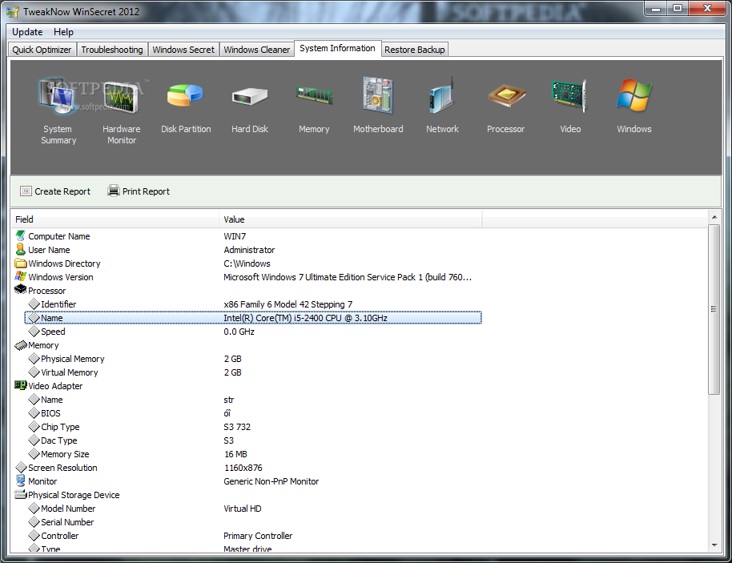
Task: Open the Windows logo icon
Action: click(x=634, y=95)
